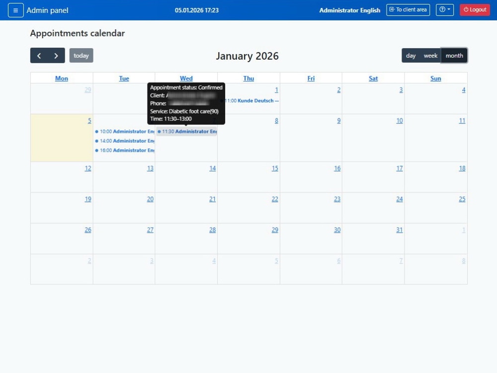
Task: Open the help question-mark dropdown
Action: [445, 10]
